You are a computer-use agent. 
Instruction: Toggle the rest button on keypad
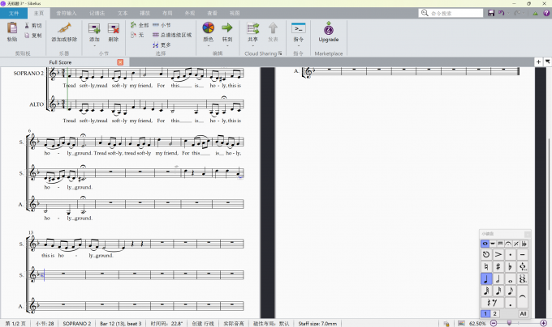(492, 303)
